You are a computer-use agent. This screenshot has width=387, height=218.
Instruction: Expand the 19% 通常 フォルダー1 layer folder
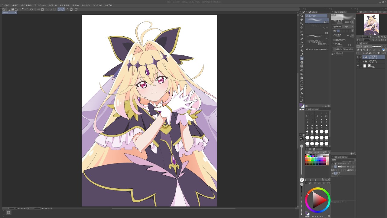(x=363, y=61)
